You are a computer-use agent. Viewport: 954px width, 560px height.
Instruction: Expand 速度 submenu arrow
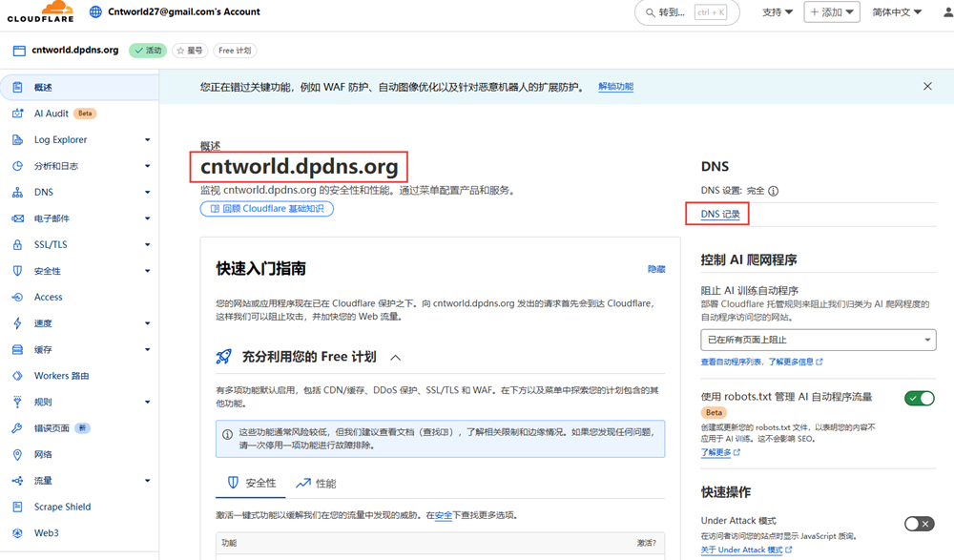pyautogui.click(x=147, y=323)
